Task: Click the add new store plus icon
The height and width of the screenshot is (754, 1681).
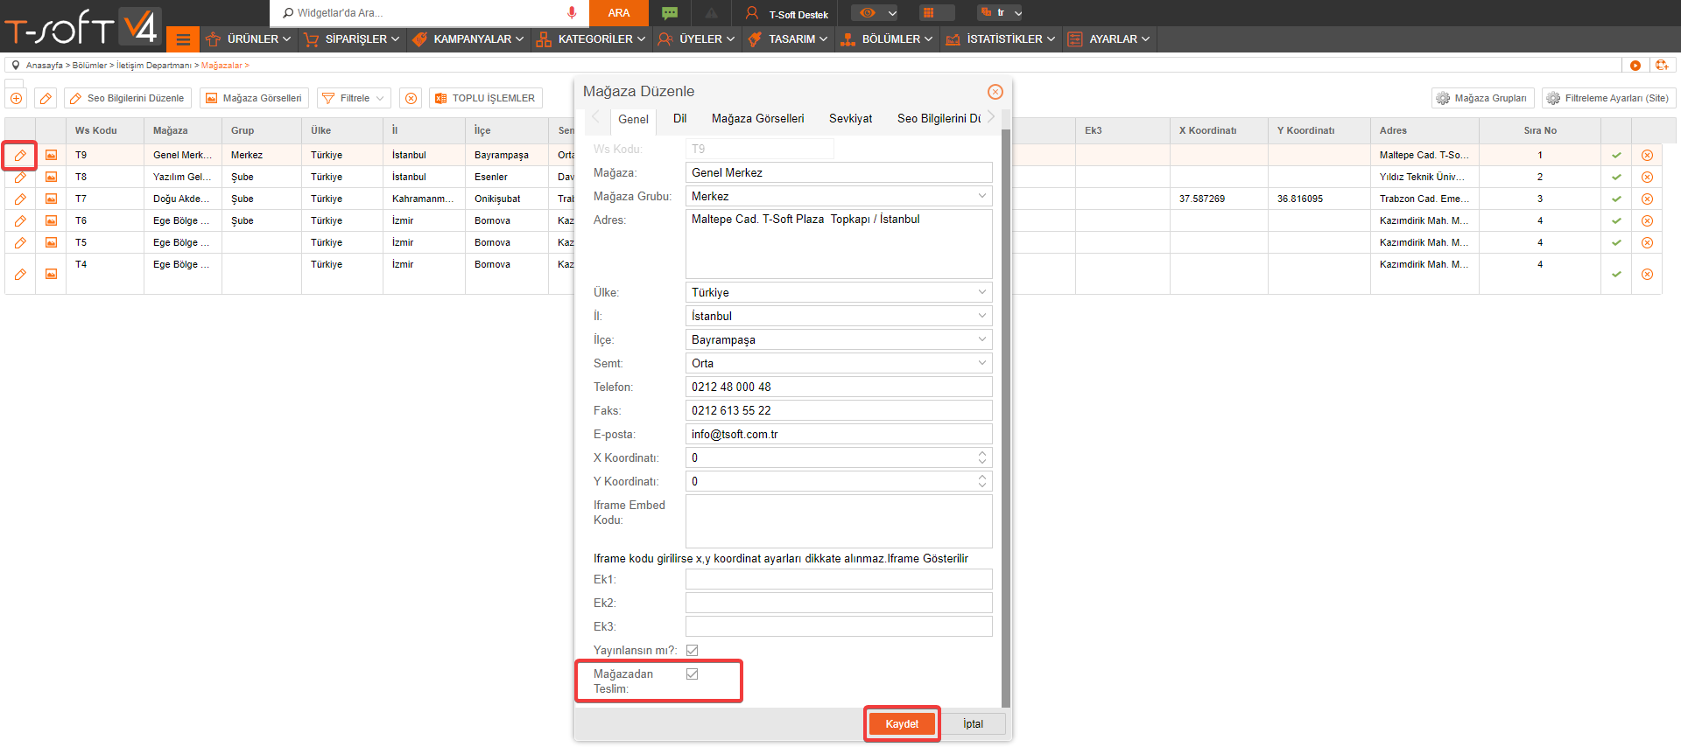Action: pyautogui.click(x=16, y=98)
